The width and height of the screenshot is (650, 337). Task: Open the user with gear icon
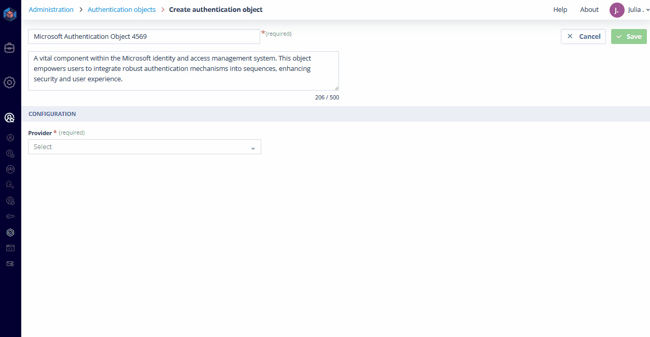click(x=10, y=153)
